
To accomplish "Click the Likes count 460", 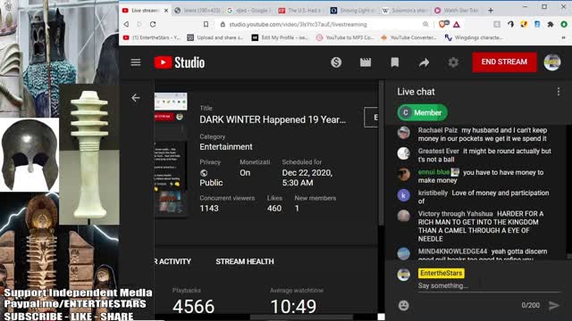I will (274, 208).
